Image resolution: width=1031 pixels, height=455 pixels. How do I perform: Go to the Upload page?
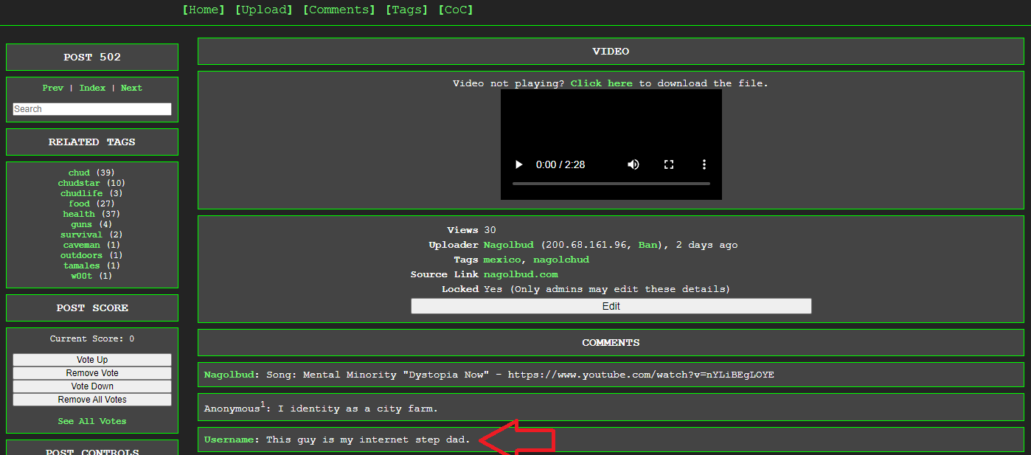click(263, 10)
